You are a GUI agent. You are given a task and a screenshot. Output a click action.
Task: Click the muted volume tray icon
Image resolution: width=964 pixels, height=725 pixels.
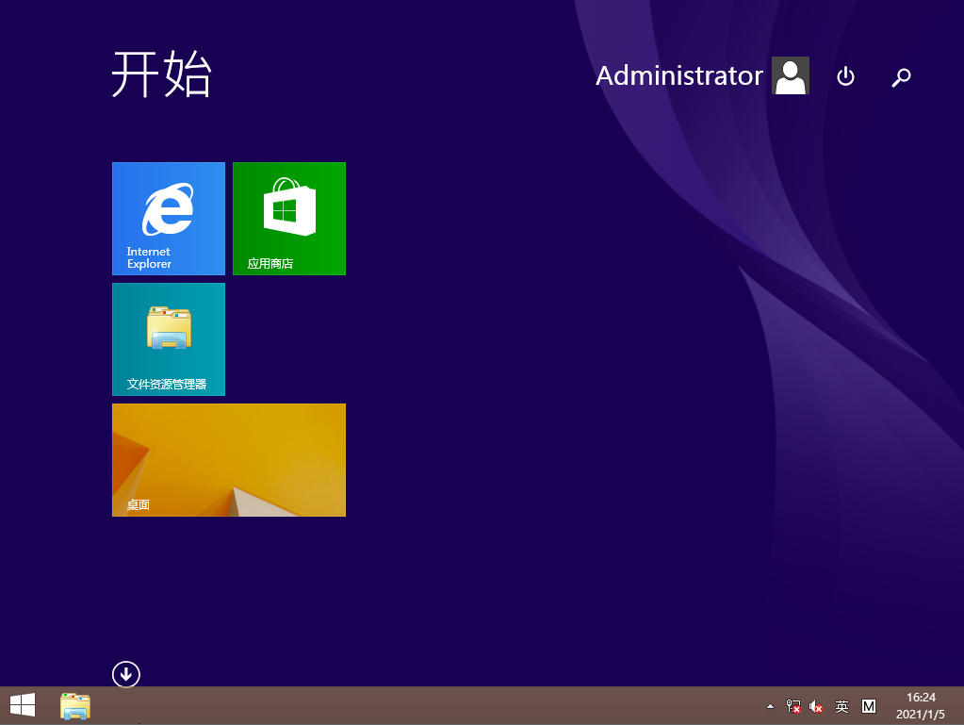(817, 706)
